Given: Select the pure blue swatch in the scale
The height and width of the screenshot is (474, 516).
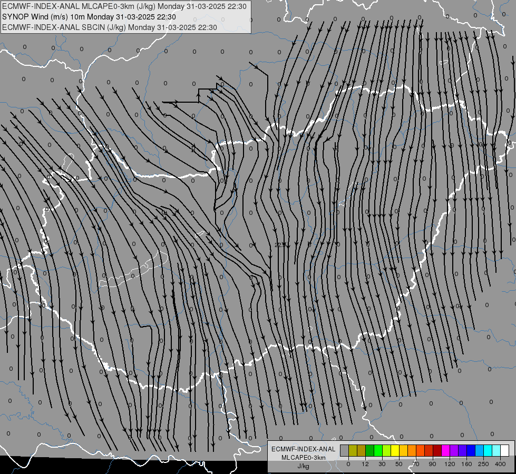Looking at the screenshot, I should pyautogui.click(x=471, y=450).
